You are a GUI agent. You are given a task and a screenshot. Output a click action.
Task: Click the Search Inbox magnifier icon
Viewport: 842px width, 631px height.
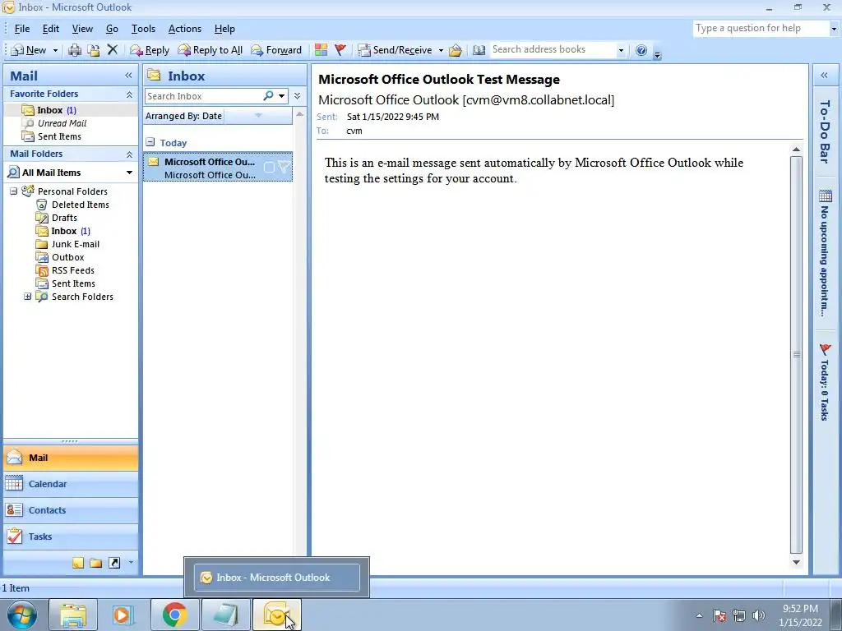coord(268,96)
